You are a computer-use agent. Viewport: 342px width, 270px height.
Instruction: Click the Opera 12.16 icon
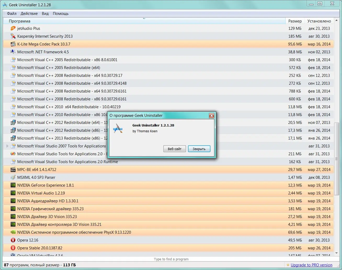(x=13, y=240)
